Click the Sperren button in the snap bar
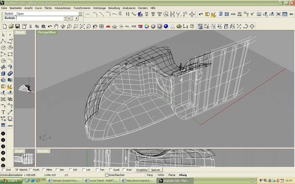295x184 pixels. [x=155, y=170]
